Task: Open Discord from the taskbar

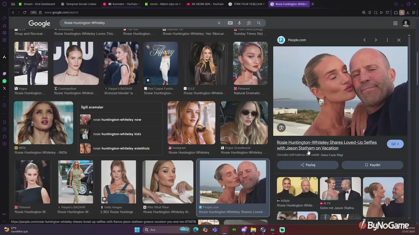Action: (244, 230)
